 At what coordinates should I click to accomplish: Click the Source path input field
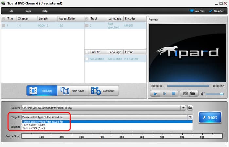[x=101, y=108]
